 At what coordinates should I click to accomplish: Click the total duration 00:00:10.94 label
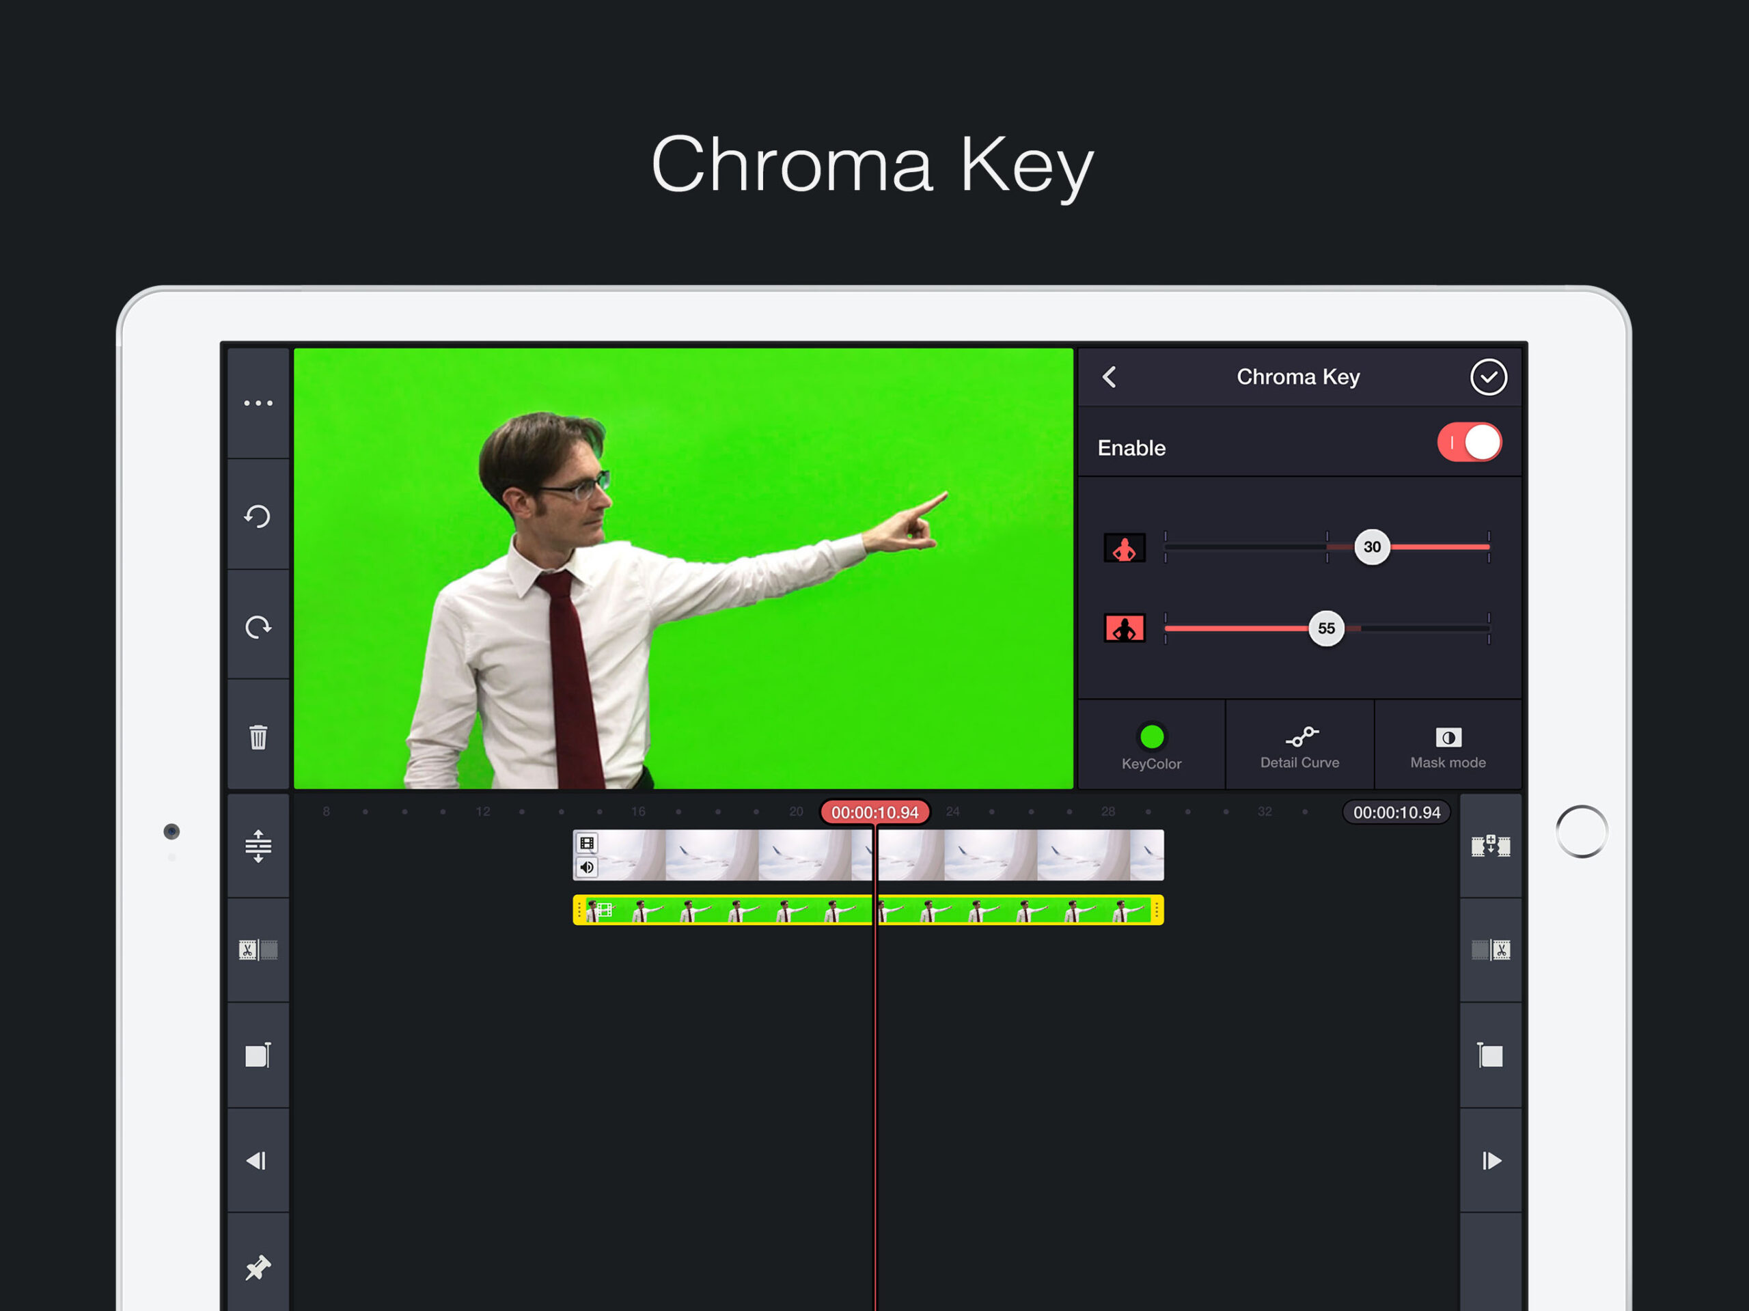click(x=1396, y=812)
